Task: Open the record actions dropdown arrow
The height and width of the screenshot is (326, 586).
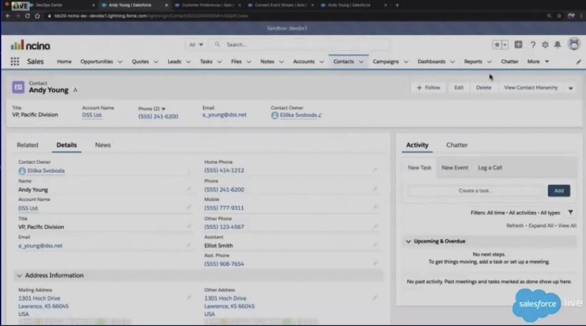Action: coord(570,88)
